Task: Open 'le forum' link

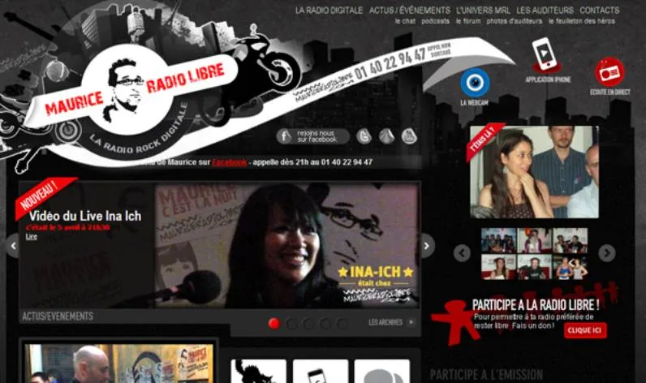Action: pyautogui.click(x=468, y=21)
